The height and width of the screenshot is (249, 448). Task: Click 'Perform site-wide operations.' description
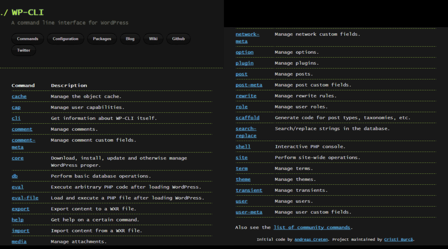(318, 157)
